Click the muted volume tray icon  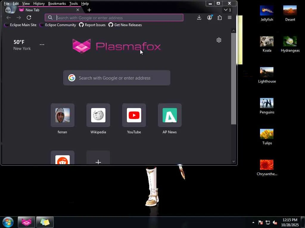coord(275,222)
